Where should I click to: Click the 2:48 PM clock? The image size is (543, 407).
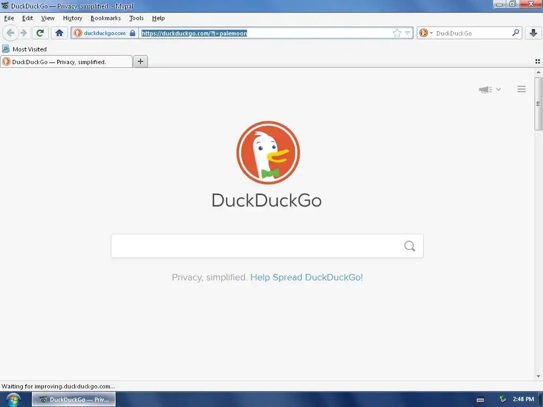click(523, 400)
